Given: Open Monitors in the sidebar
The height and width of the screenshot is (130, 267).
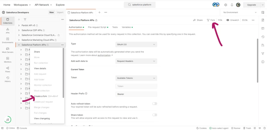Looking at the screenshot, I should click(x=8, y=60).
